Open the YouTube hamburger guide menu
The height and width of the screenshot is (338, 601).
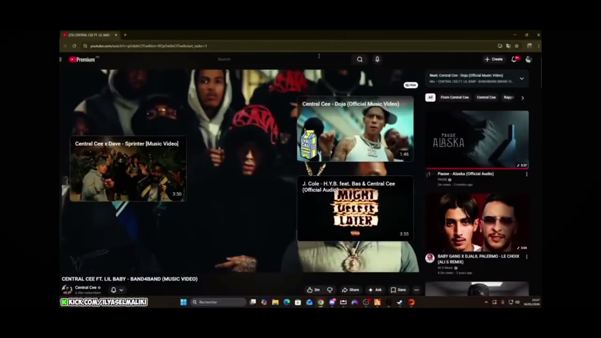click(61, 60)
